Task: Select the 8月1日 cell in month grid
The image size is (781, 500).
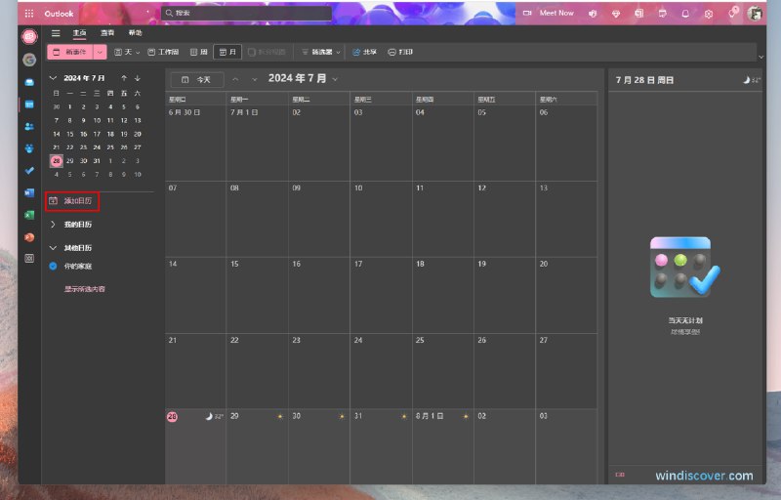Action: (443, 446)
